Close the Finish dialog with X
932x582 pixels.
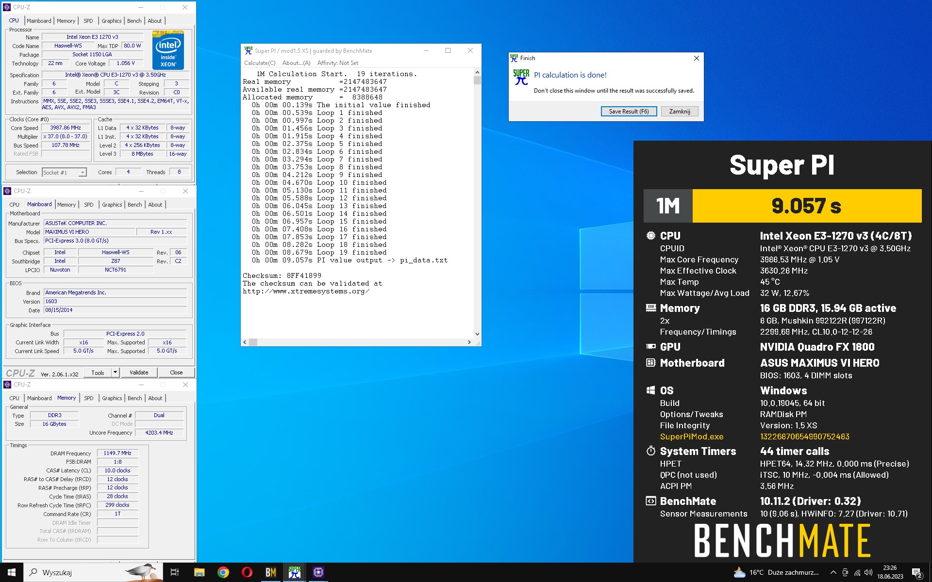pyautogui.click(x=696, y=58)
